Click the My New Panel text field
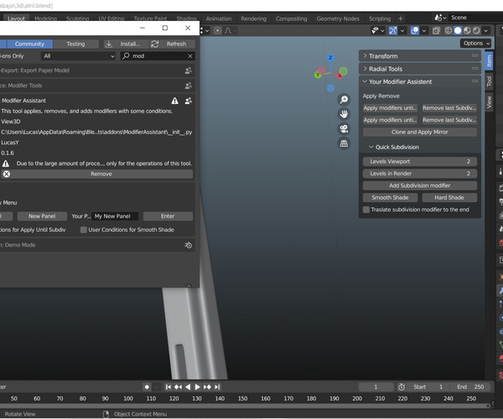The height and width of the screenshot is (419, 503). click(115, 216)
